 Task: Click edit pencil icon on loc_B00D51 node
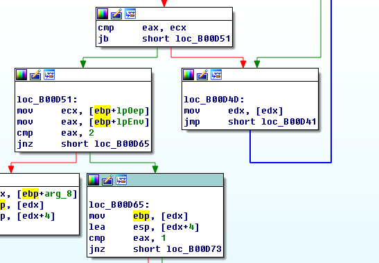pos(35,75)
